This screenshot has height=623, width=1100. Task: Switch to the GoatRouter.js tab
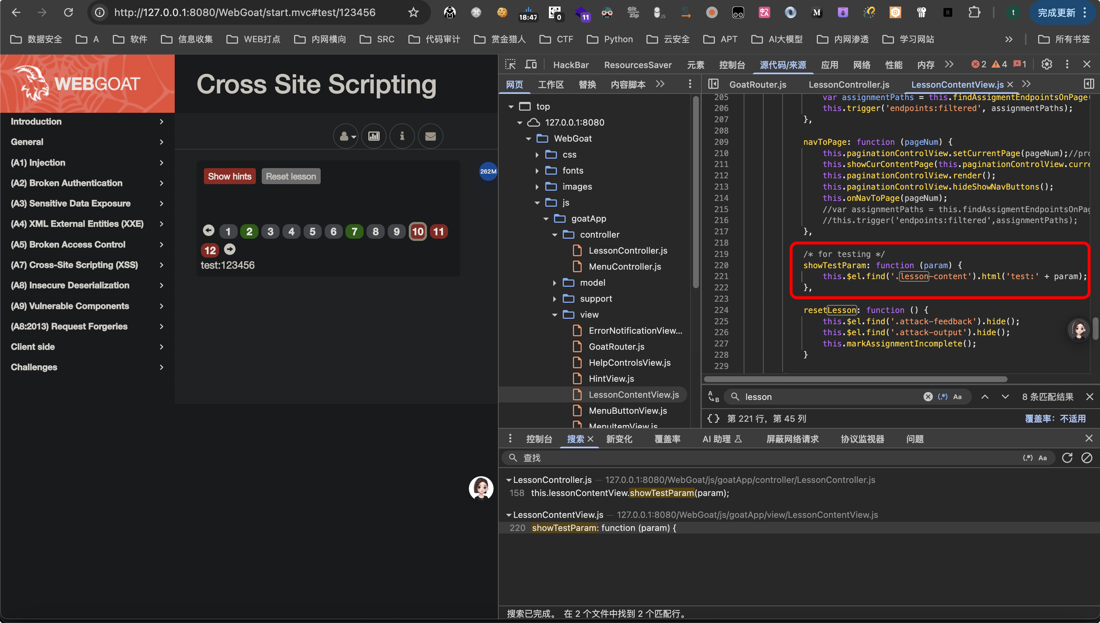[x=757, y=84]
